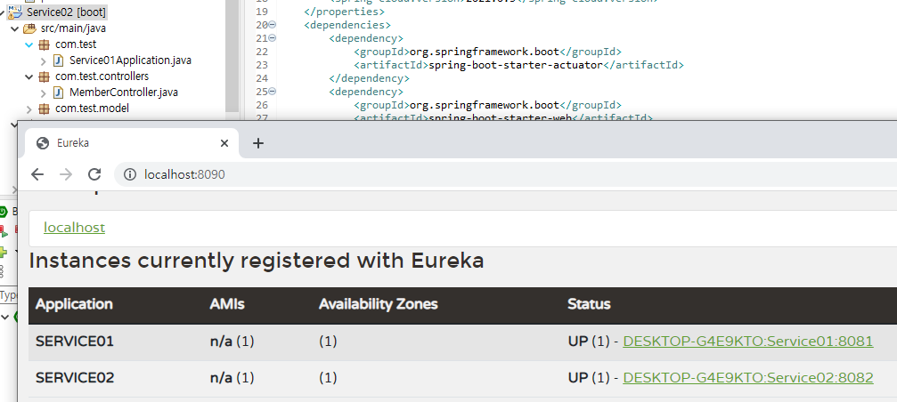
Task: Fold the dependencies element at line 20
Action: [x=273, y=25]
